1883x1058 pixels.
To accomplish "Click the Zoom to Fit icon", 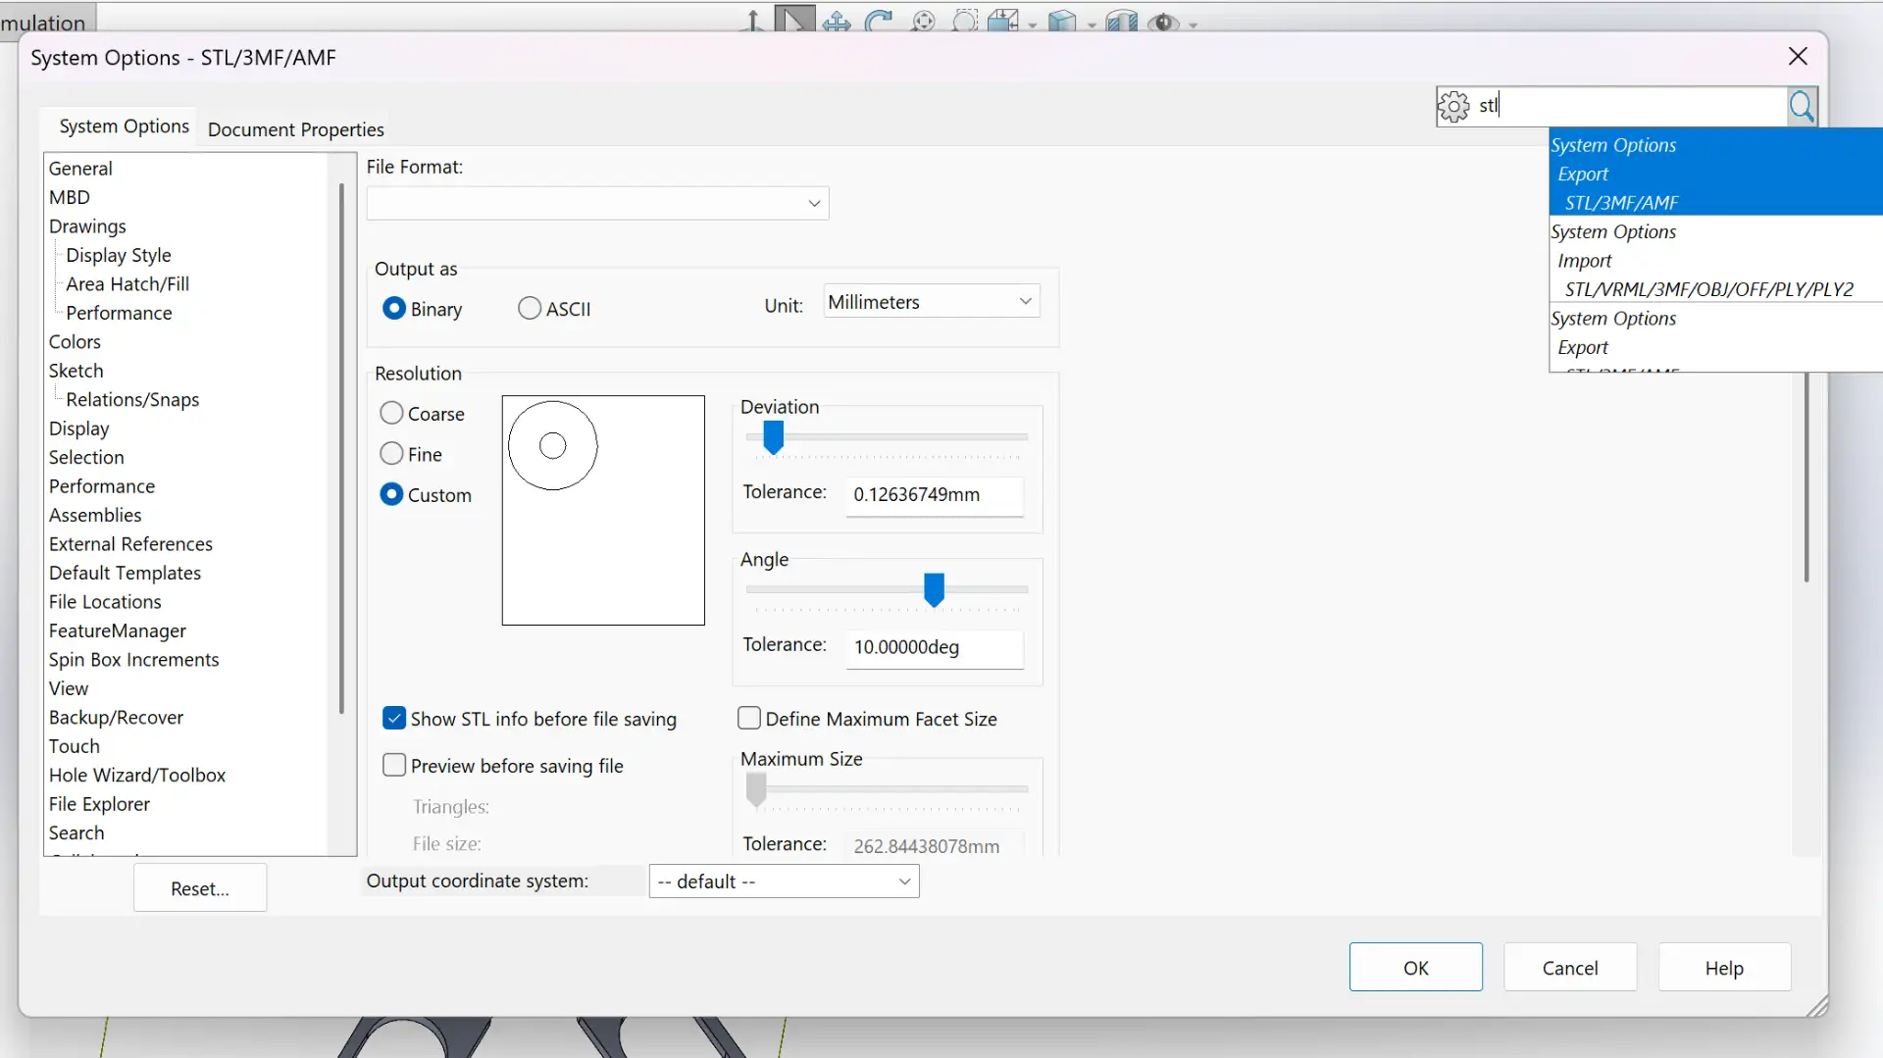I will [x=923, y=21].
